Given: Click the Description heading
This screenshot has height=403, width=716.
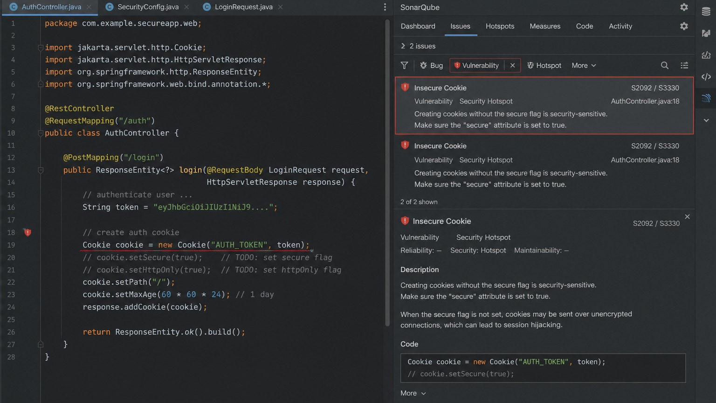Looking at the screenshot, I should point(420,270).
